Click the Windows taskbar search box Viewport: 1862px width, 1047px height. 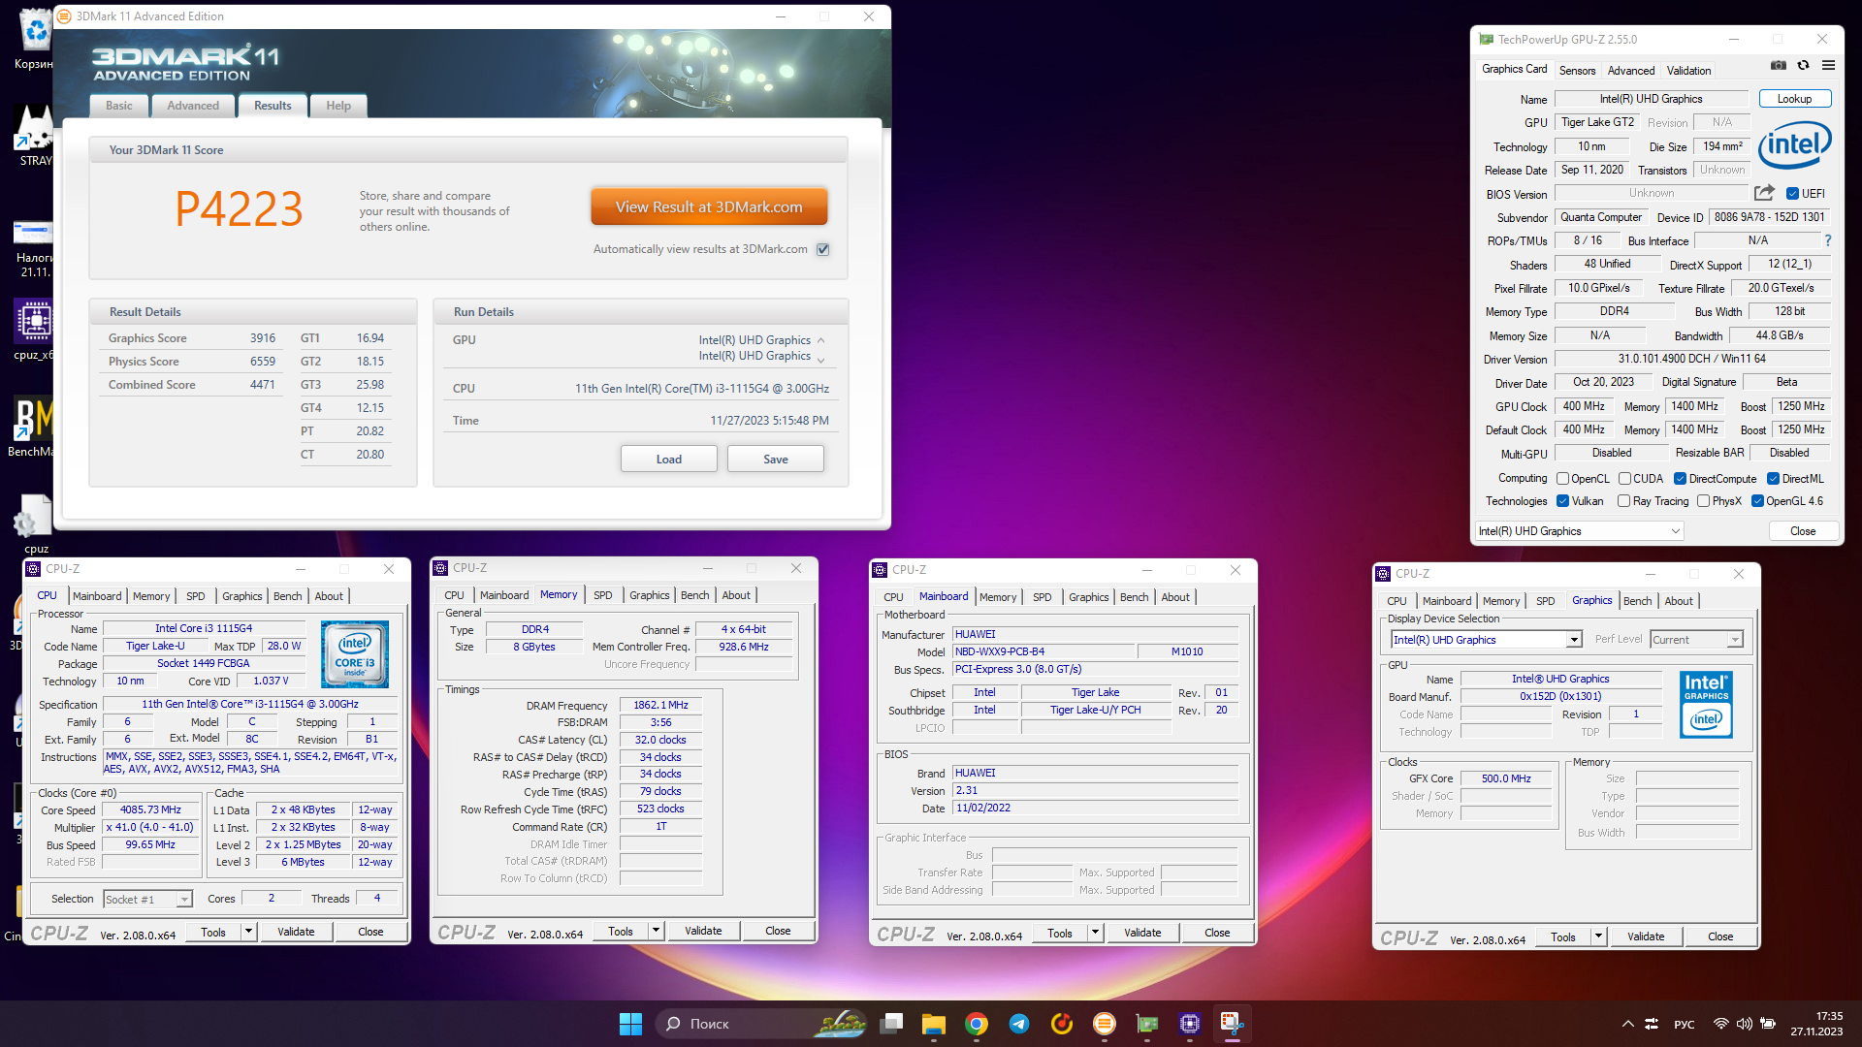[762, 1024]
